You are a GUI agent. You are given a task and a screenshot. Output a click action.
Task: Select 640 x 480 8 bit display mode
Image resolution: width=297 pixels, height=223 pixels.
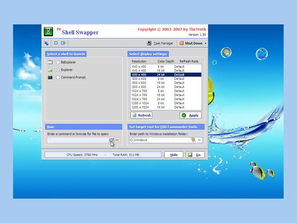[166, 66]
